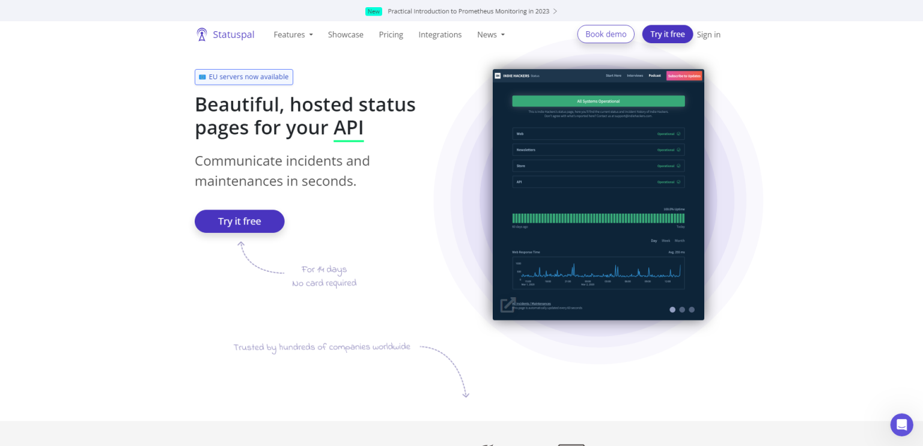Click the green checkmark beside Web's Operational status
923x446 pixels.
pos(680,133)
